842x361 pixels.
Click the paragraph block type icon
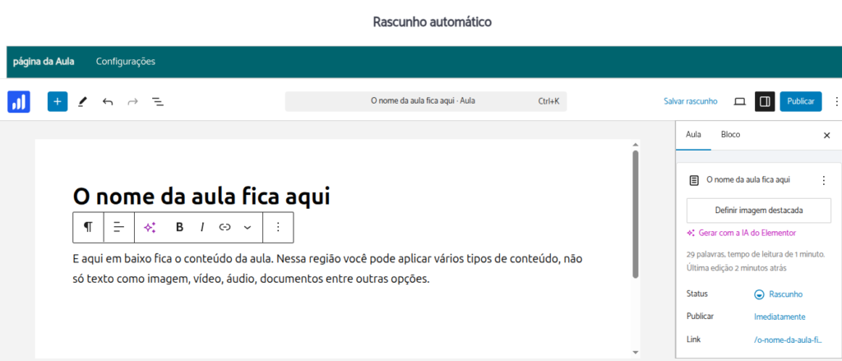pos(88,227)
